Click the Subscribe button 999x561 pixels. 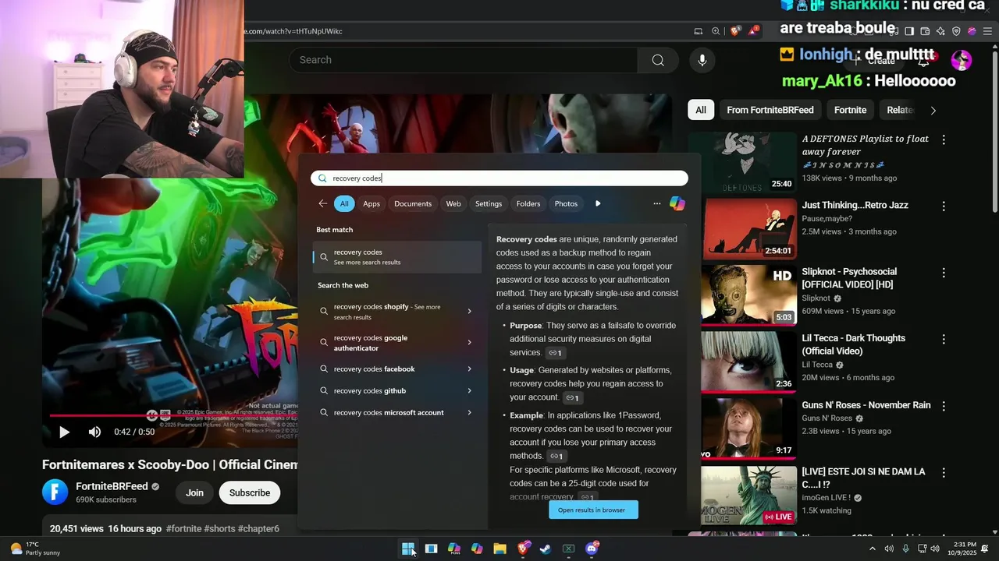[250, 492]
